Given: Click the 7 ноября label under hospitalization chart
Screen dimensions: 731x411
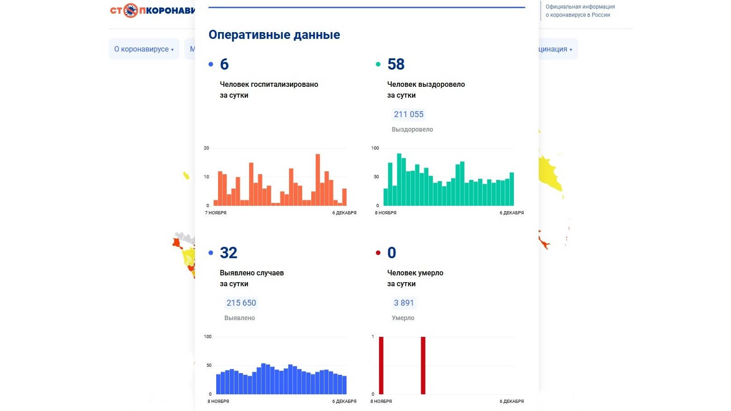Looking at the screenshot, I should 215,213.
